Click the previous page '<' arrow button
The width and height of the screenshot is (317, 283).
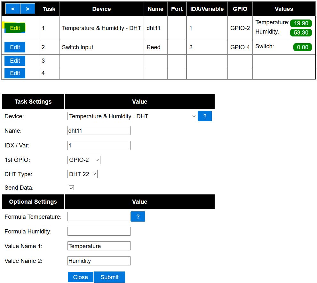coord(12,9)
